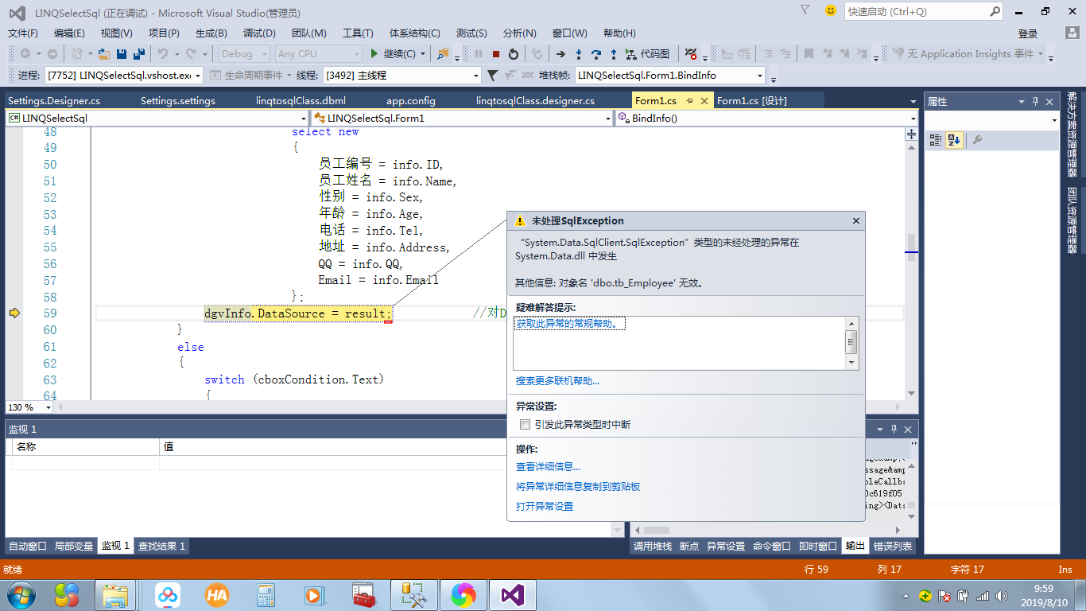Switch to the Settings.Designer.cs tab

tap(54, 100)
